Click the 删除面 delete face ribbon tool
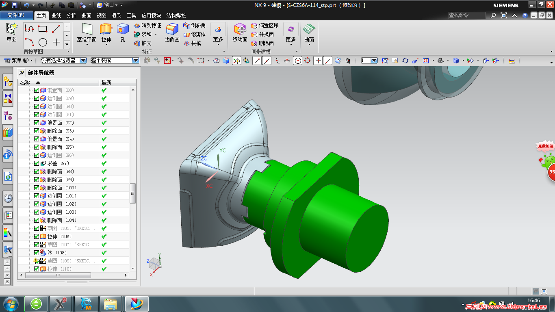This screenshot has height=312, width=555. [x=262, y=43]
